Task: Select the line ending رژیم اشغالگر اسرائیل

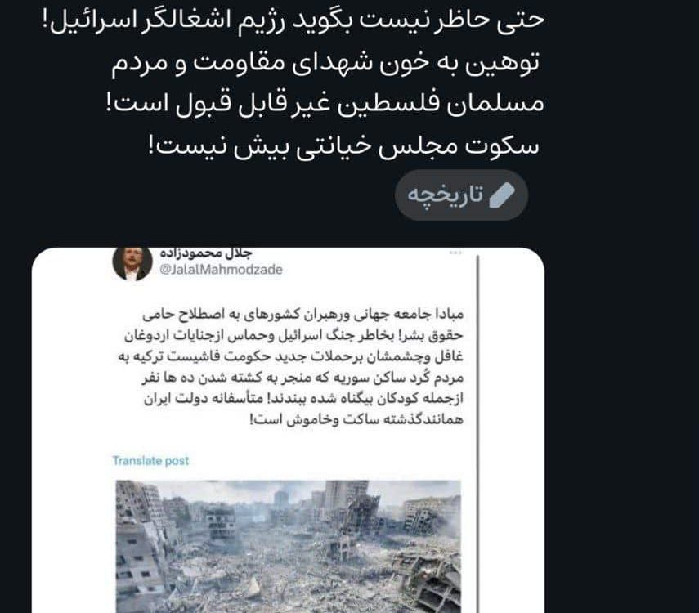Action: (293, 20)
